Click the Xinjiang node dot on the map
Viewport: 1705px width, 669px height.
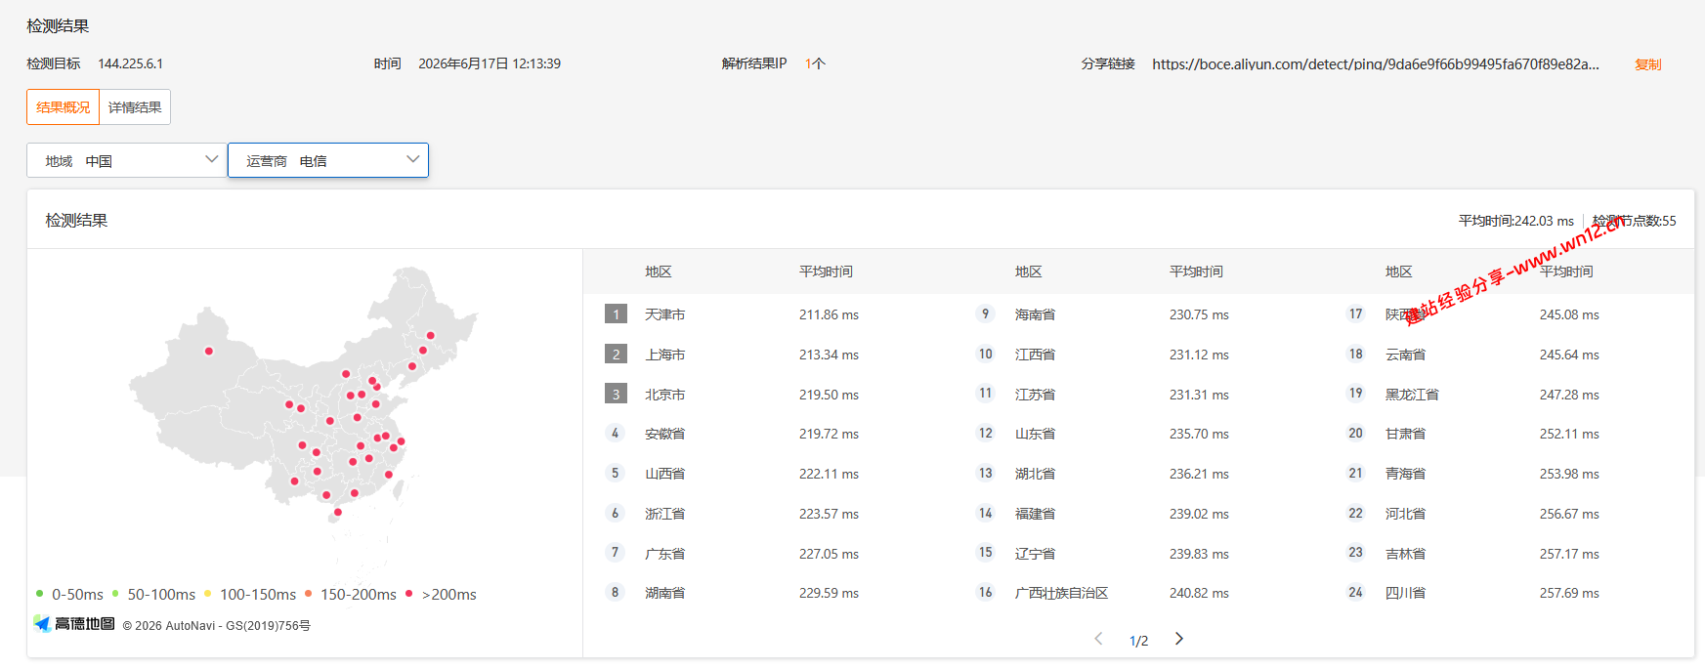[x=208, y=351]
